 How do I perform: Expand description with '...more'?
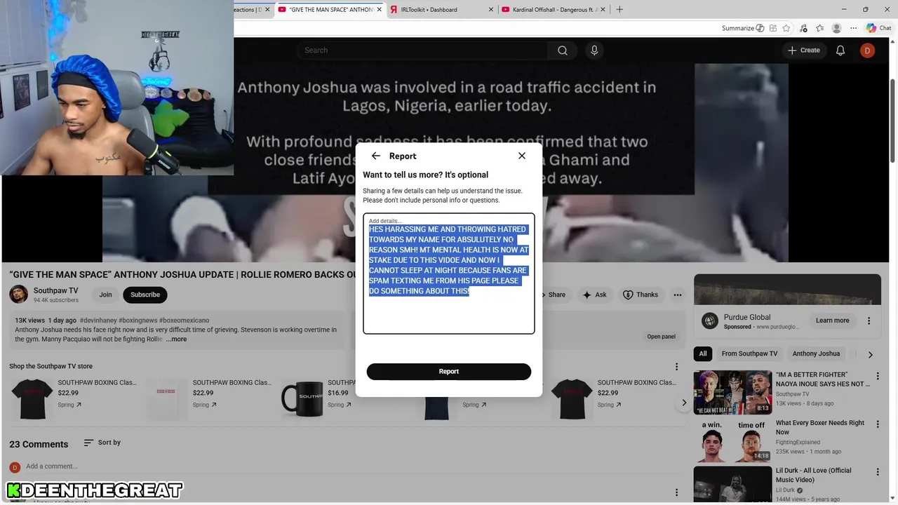click(x=176, y=339)
